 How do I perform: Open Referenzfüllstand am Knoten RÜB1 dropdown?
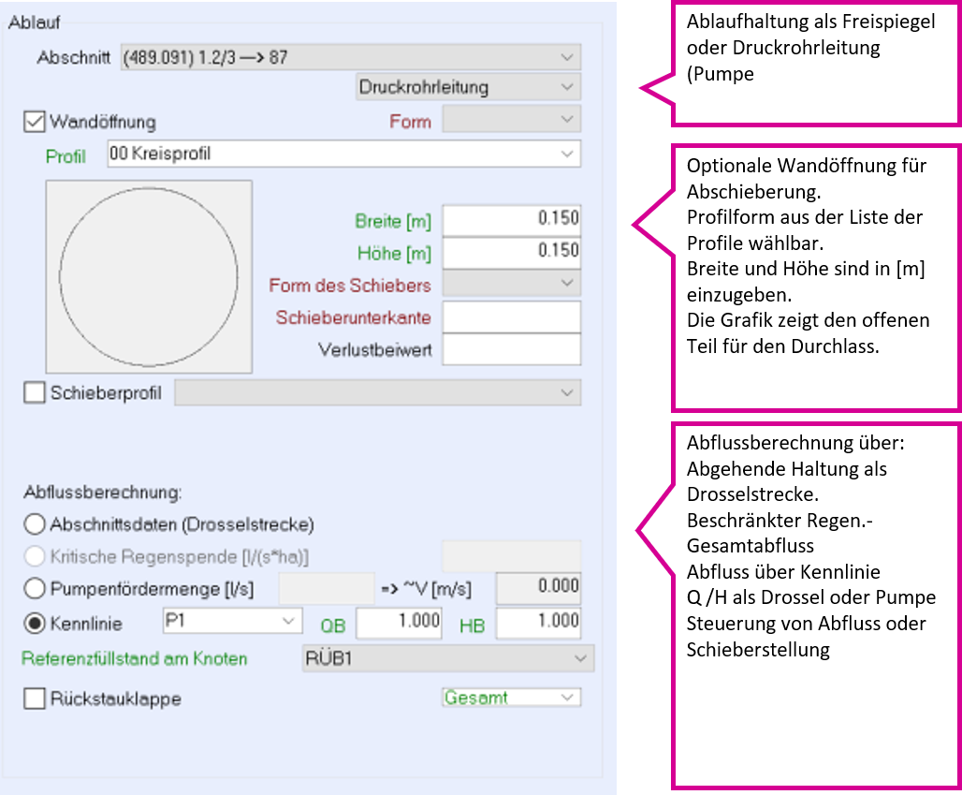pos(447,658)
